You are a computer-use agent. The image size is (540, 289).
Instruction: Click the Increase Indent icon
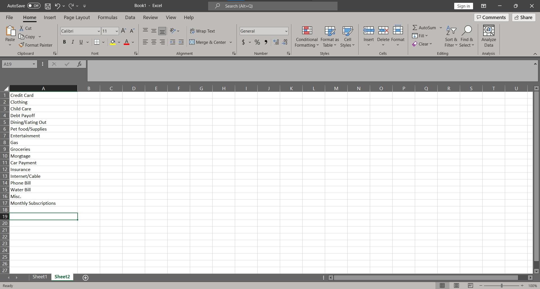click(181, 42)
